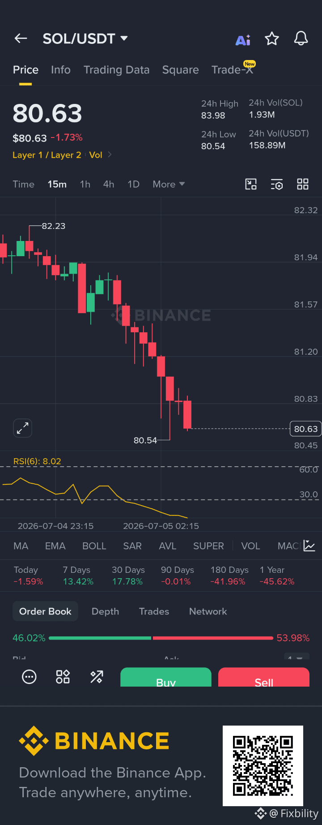Toggle the AVL indicator
The height and width of the screenshot is (825, 322).
168,546
